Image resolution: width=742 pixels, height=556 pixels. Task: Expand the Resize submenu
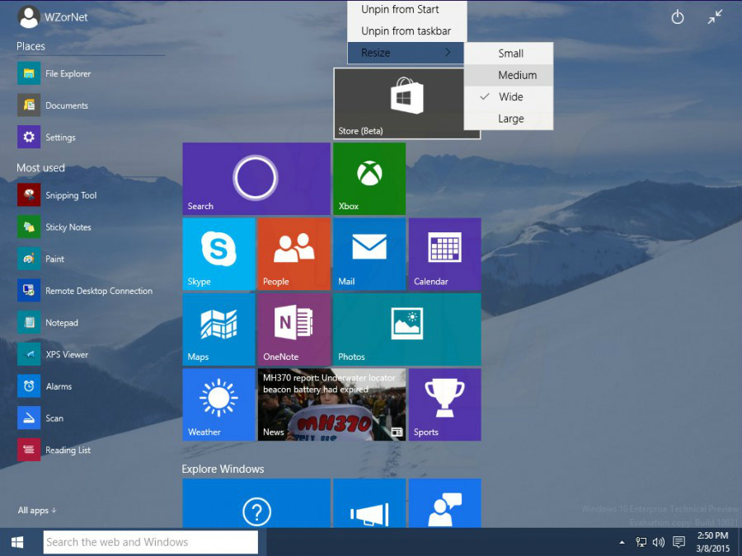click(x=406, y=53)
